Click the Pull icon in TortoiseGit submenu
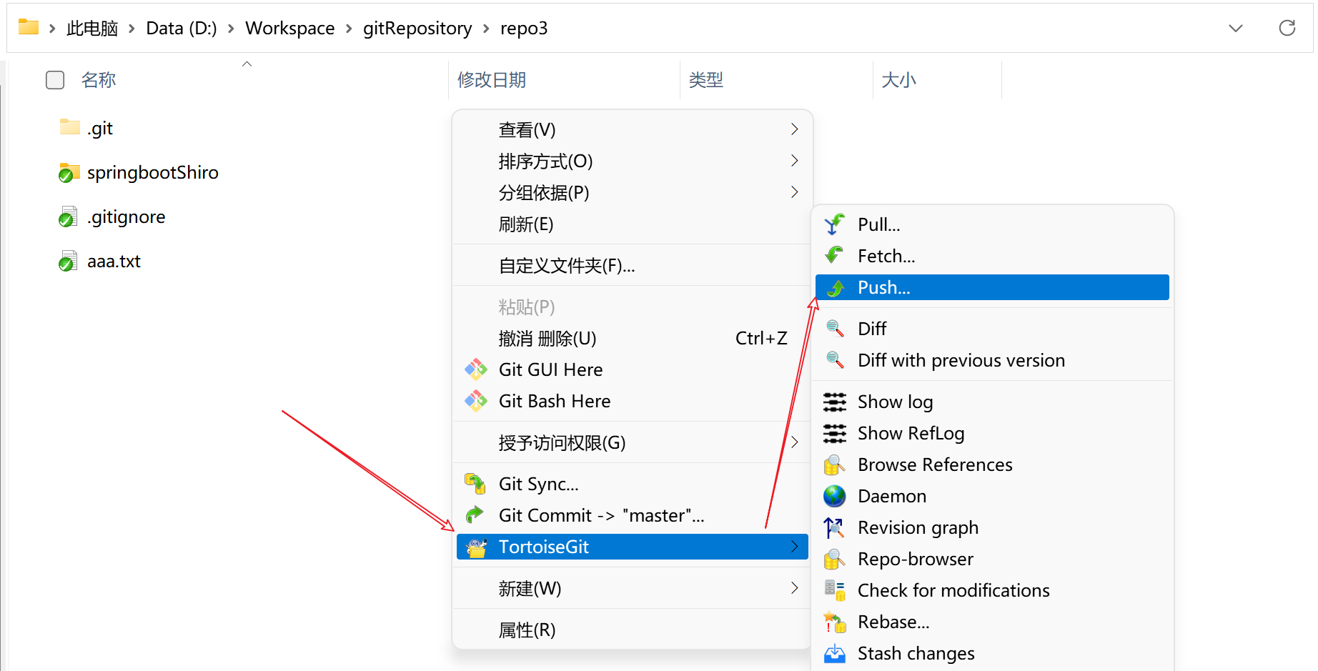Screen dimensions: 1318x671 pos(834,224)
